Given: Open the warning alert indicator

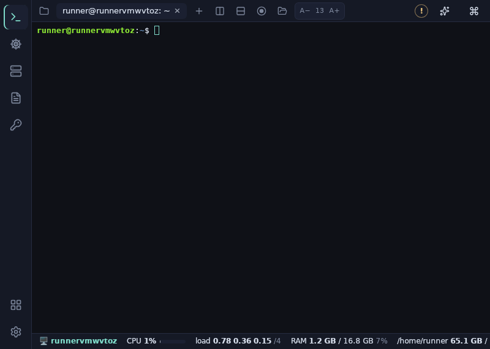Looking at the screenshot, I should (421, 11).
